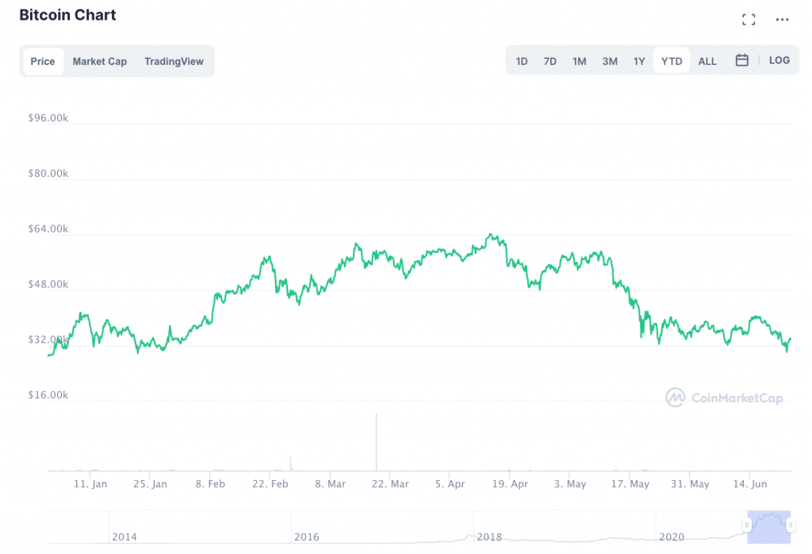This screenshot has width=812, height=554.
Task: Open the calendar date range picker
Action: pyautogui.click(x=742, y=60)
